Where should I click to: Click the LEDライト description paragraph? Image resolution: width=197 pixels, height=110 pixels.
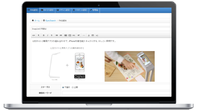[x=74, y=41]
